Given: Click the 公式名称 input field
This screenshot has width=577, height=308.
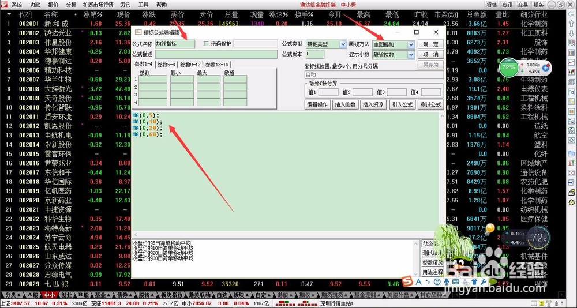Looking at the screenshot, I should [x=175, y=44].
